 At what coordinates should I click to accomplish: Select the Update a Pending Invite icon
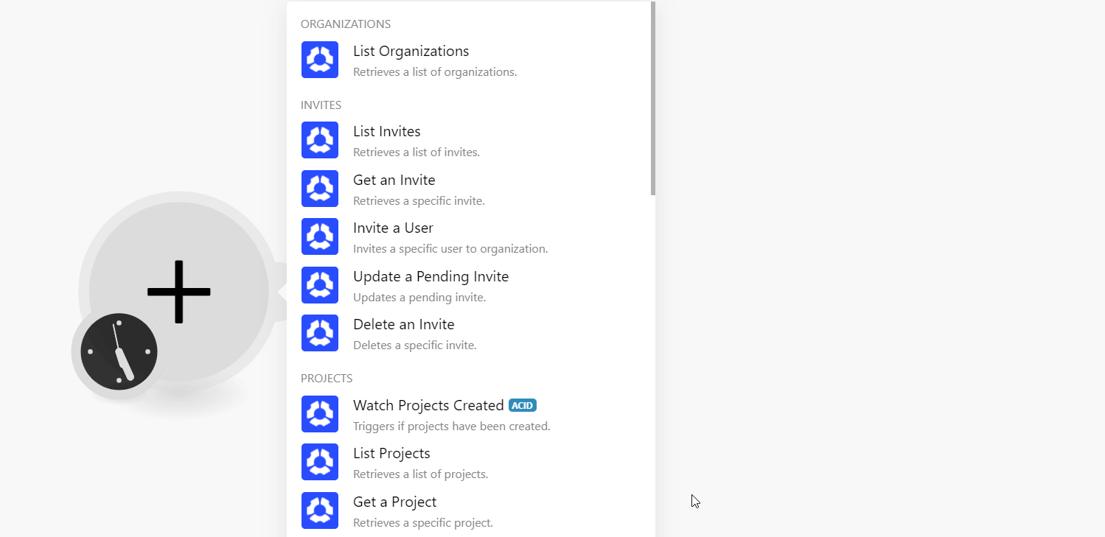click(319, 285)
